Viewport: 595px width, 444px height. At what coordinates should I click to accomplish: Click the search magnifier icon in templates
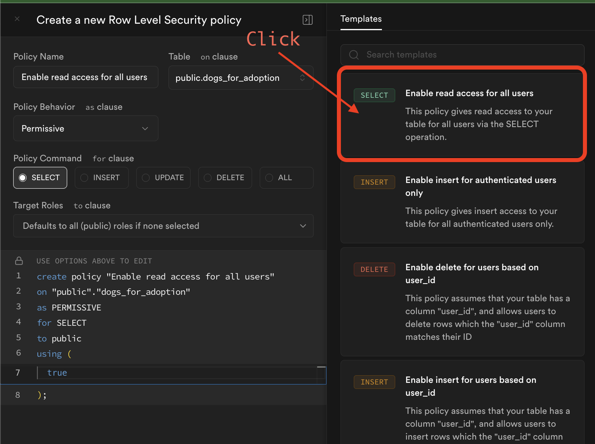tap(354, 55)
